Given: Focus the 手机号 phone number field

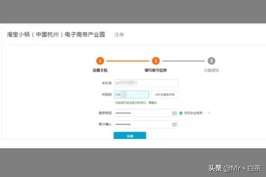Looking at the screenshot, I should tap(146, 83).
